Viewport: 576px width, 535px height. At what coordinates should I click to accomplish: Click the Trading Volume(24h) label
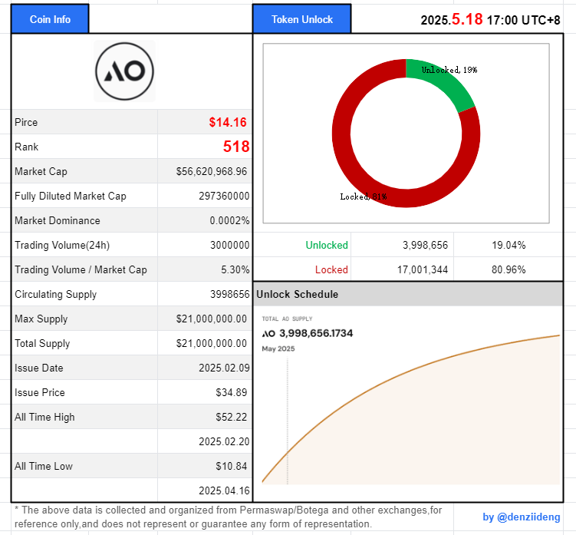pyautogui.click(x=62, y=246)
